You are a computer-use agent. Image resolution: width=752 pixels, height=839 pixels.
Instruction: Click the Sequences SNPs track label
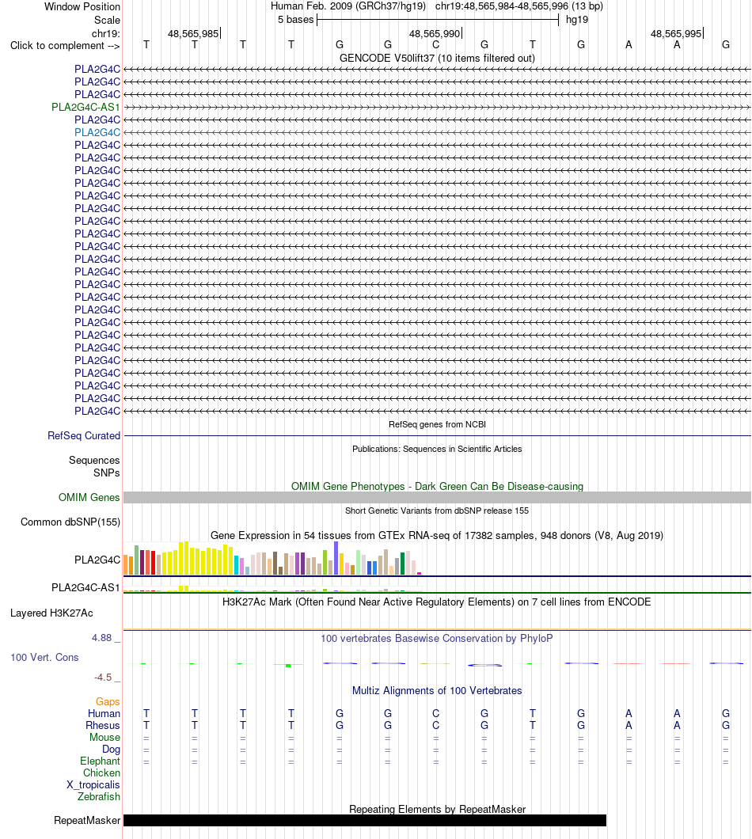(94, 466)
